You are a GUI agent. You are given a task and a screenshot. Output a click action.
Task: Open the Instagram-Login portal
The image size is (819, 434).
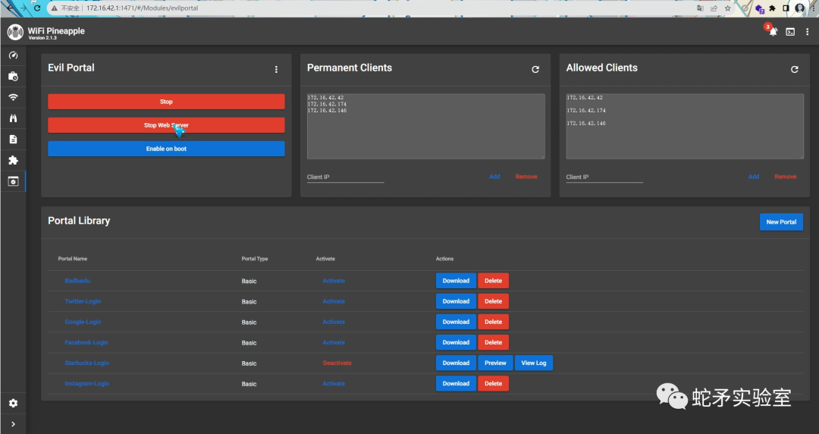pos(86,384)
